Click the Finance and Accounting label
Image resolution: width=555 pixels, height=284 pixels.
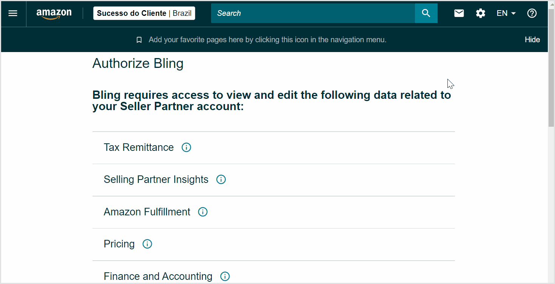pos(158,276)
